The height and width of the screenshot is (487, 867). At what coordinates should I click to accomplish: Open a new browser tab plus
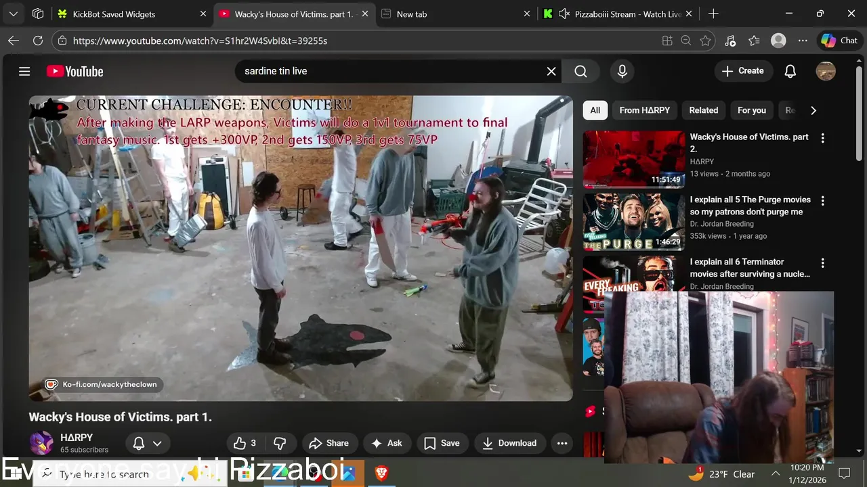click(x=713, y=14)
